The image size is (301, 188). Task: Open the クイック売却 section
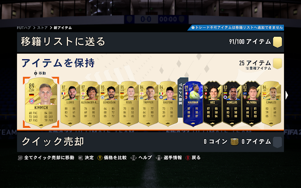[150, 142]
